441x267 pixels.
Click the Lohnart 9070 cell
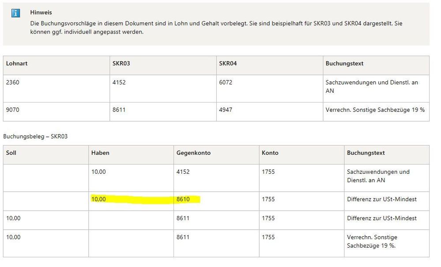[13, 110]
